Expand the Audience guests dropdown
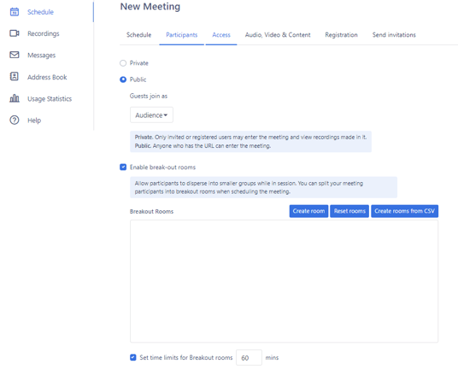458x370 pixels. click(x=151, y=115)
